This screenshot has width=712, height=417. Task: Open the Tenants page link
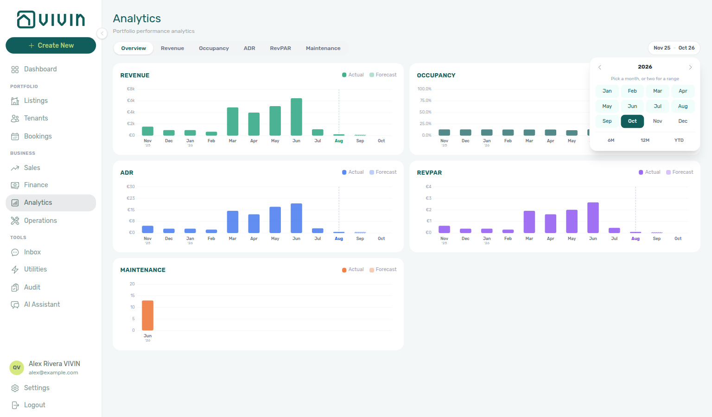(x=51, y=119)
